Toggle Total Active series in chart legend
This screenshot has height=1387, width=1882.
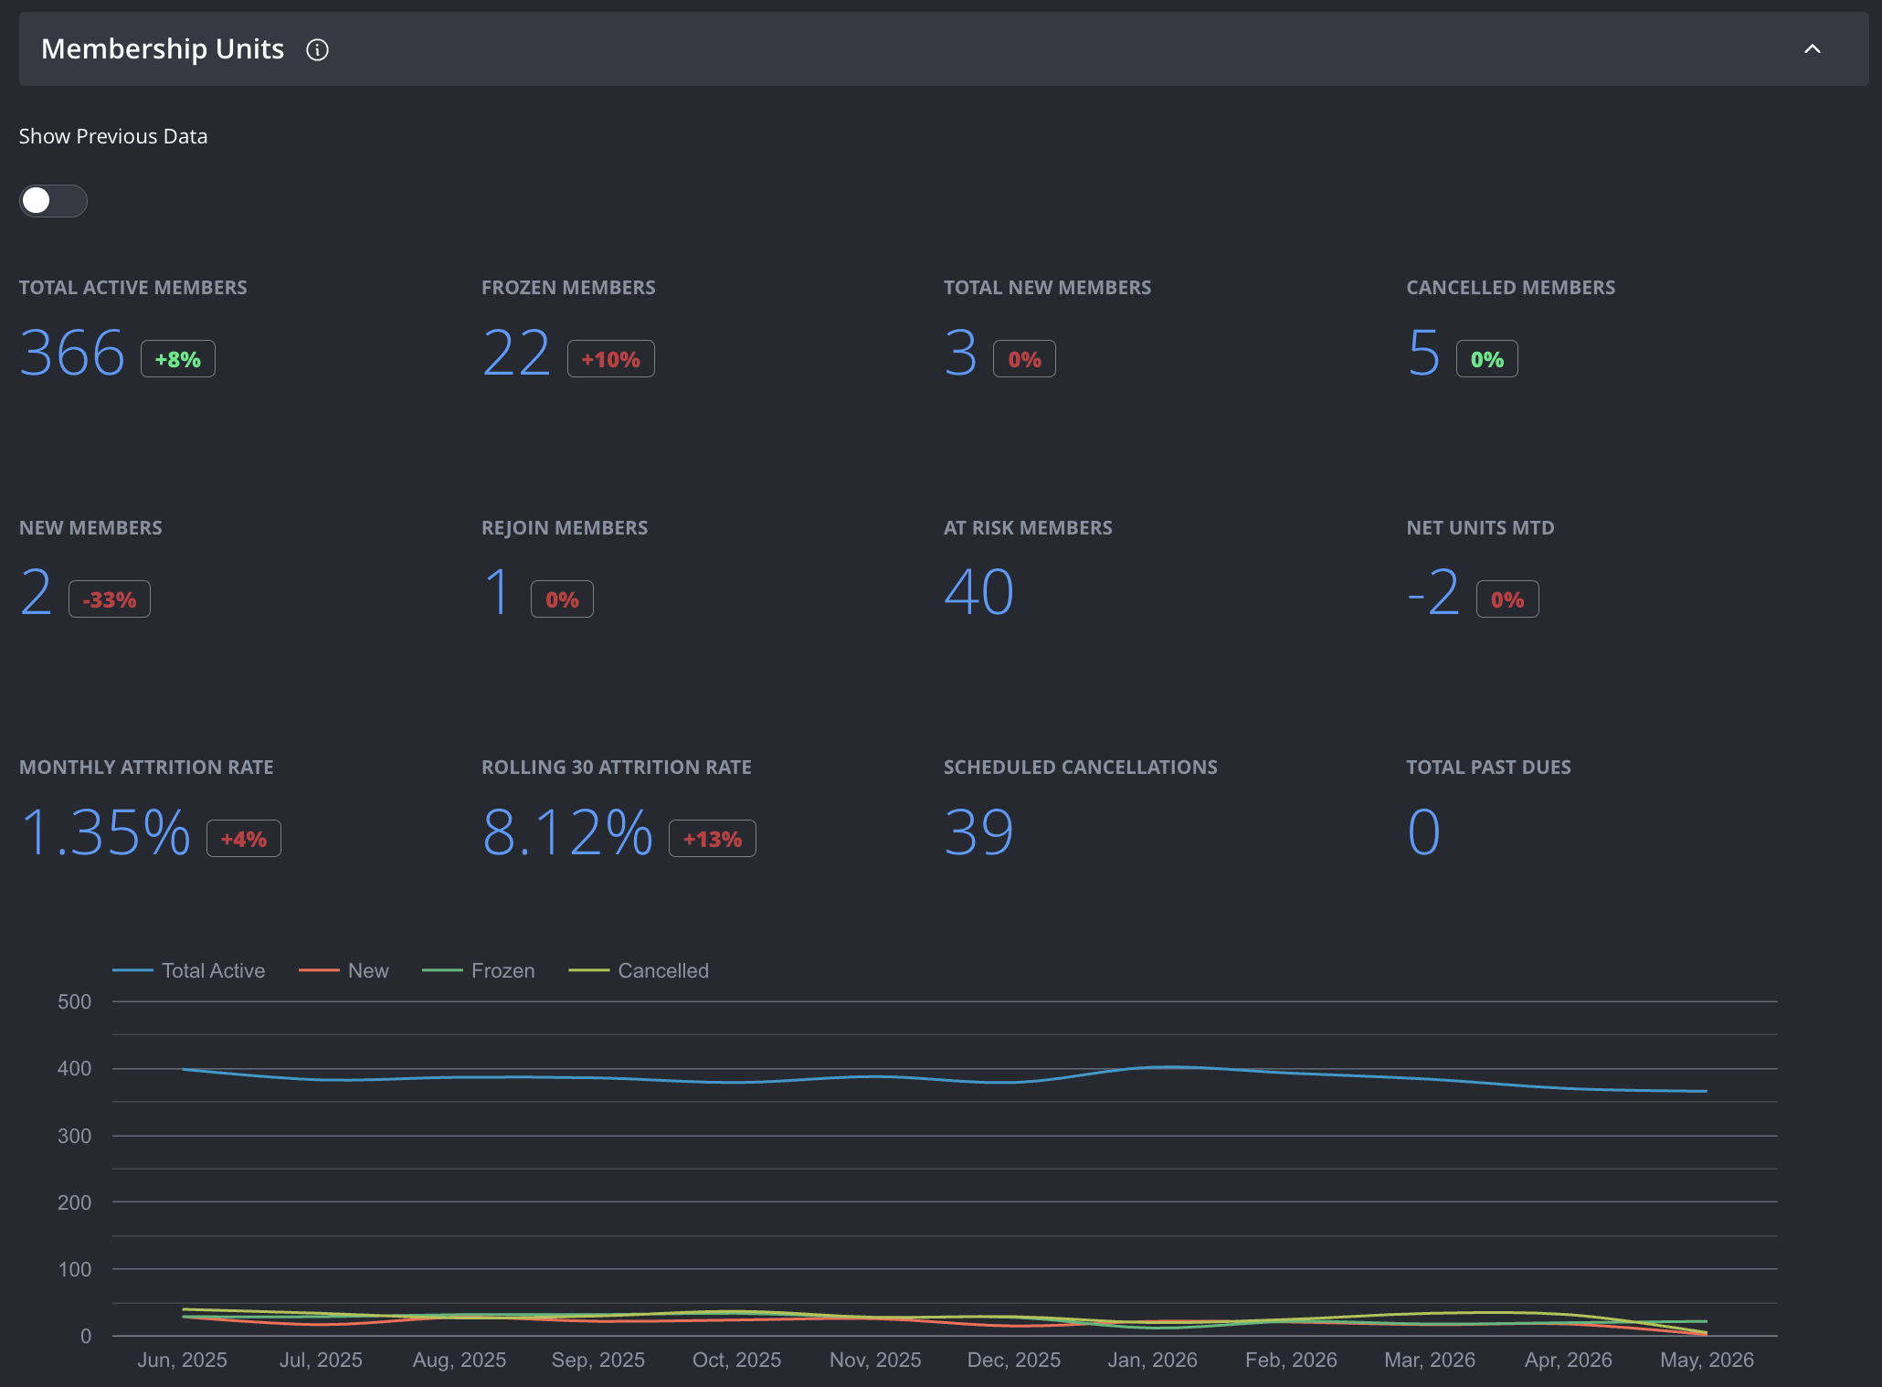pyautogui.click(x=189, y=970)
